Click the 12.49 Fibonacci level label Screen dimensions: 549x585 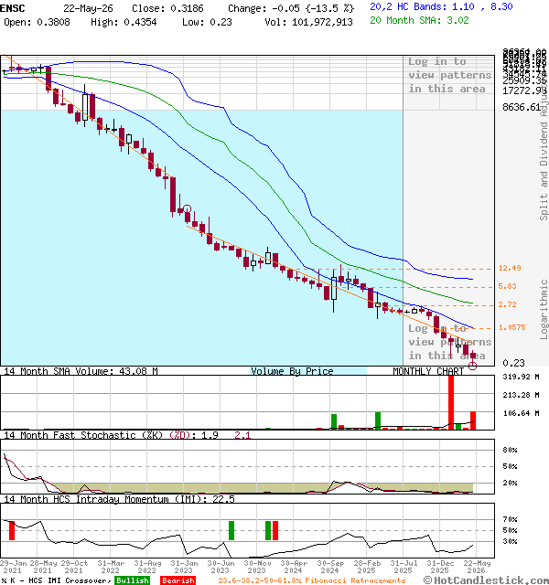tap(510, 268)
